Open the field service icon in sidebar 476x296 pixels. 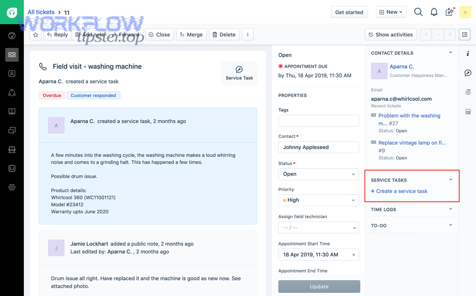coord(12,149)
